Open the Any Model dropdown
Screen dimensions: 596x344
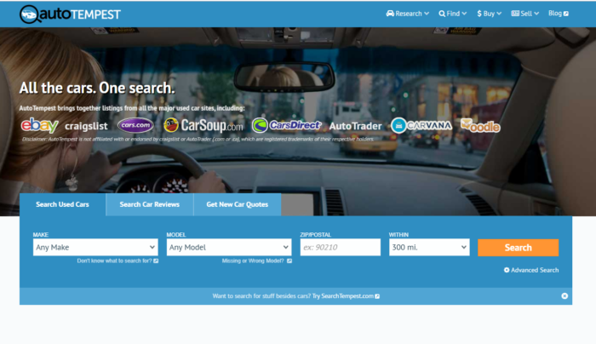click(229, 248)
